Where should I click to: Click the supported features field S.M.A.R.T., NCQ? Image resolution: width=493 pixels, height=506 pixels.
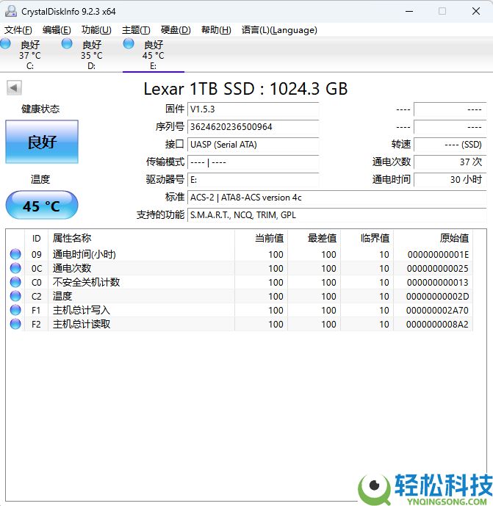click(x=337, y=215)
